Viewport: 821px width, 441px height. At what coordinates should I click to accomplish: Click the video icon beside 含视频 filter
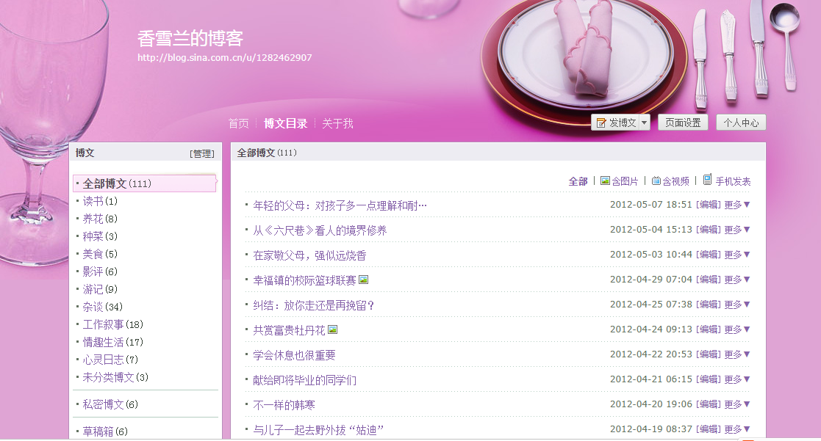(x=656, y=181)
